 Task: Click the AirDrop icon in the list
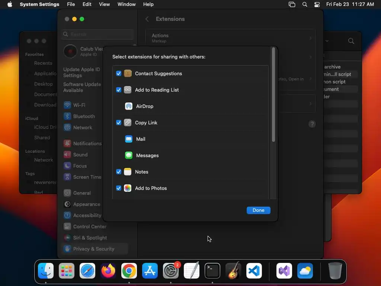(x=128, y=106)
